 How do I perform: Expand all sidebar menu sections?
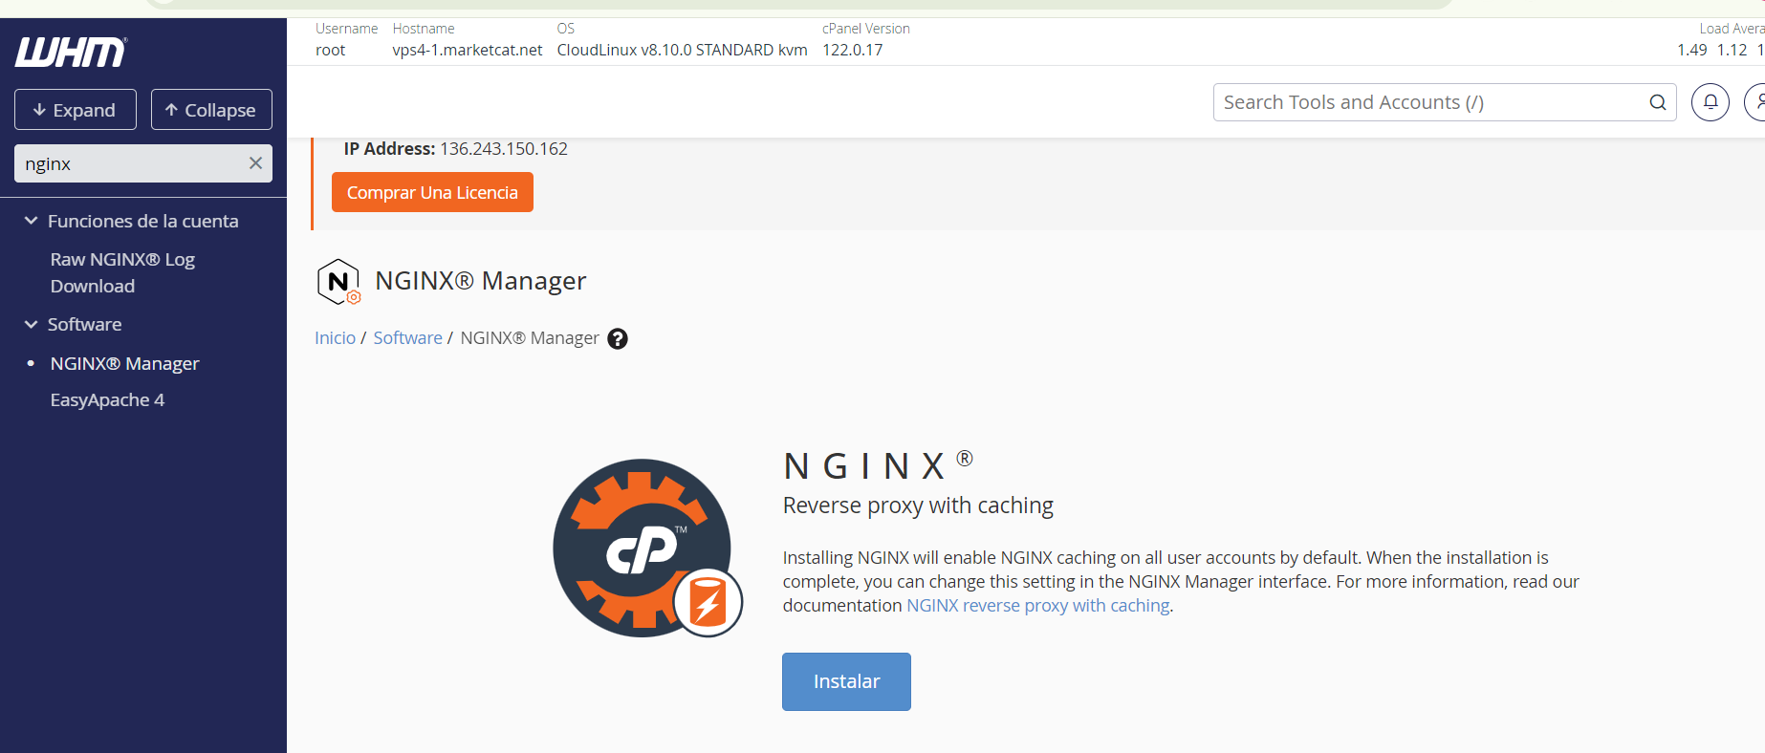(x=76, y=110)
